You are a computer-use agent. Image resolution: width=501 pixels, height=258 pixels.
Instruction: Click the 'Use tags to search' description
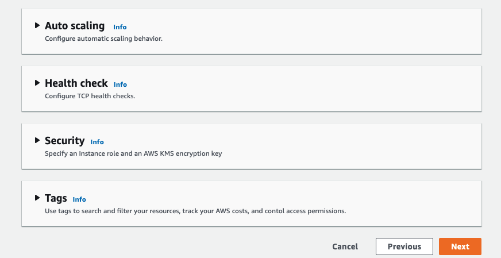pyautogui.click(x=195, y=211)
